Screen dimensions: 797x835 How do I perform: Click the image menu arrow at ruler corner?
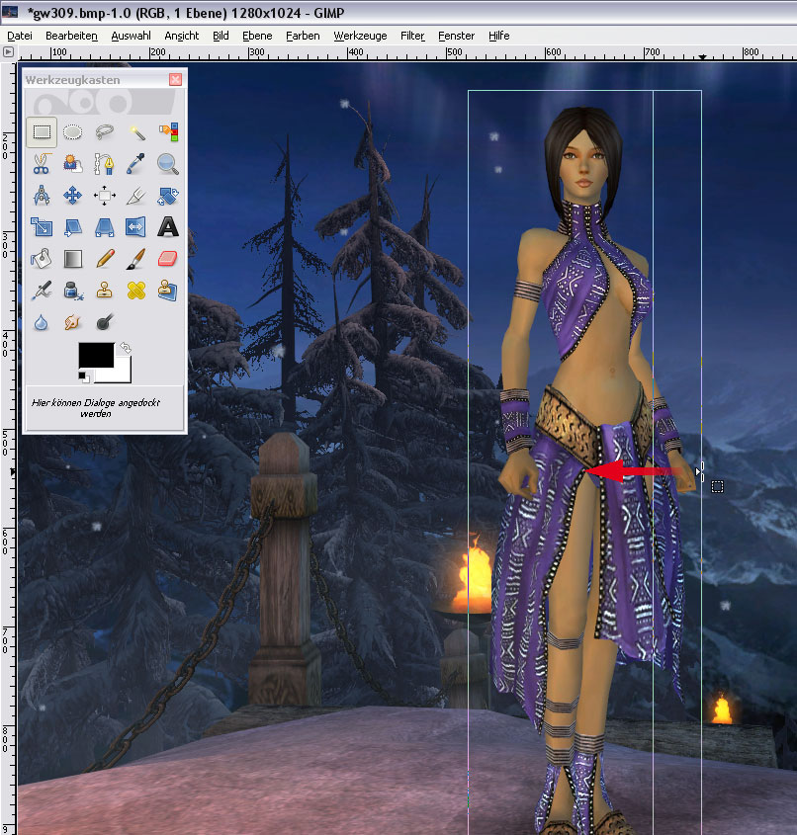point(9,50)
